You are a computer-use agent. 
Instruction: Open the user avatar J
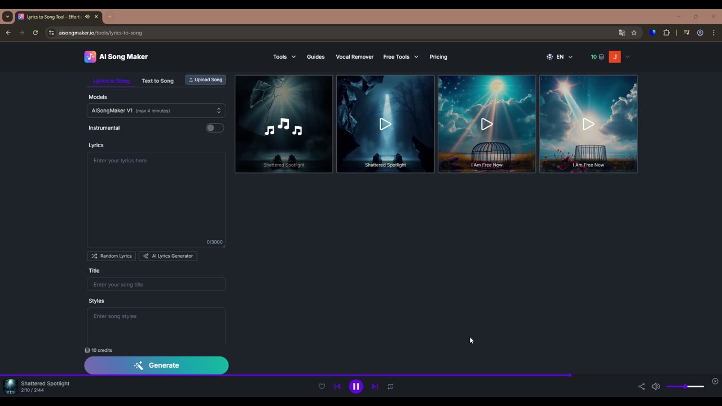click(x=615, y=57)
